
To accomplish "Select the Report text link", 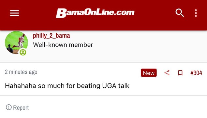I will (21, 108).
